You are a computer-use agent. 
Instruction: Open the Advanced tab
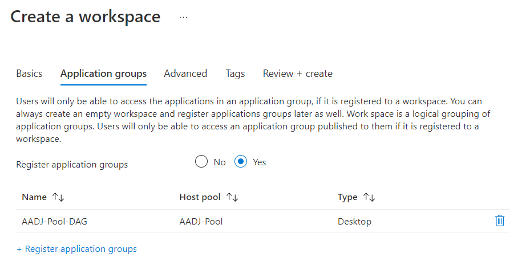point(185,74)
